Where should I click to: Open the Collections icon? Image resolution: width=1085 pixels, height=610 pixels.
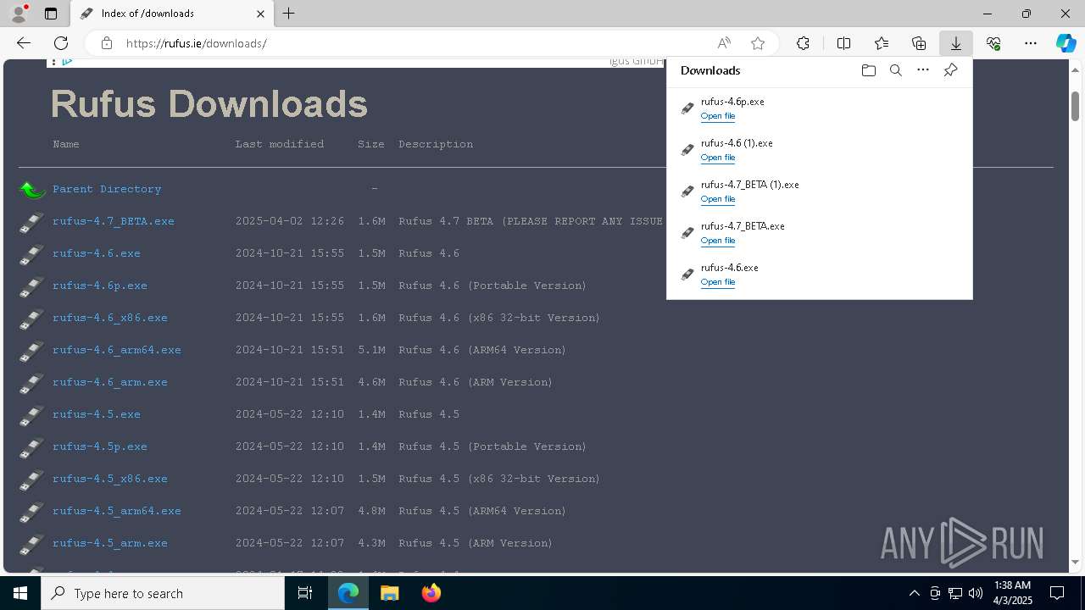click(919, 43)
